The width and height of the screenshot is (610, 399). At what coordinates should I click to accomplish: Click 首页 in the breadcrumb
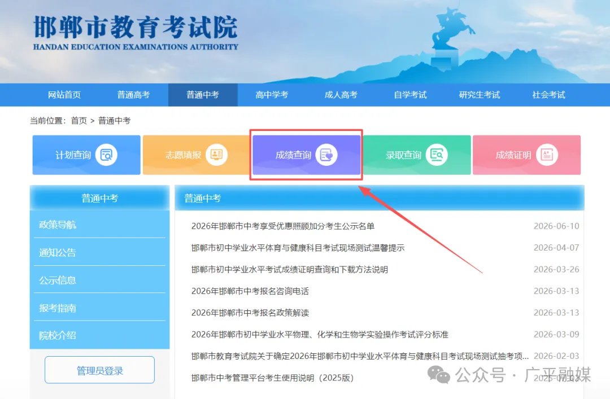[x=79, y=121]
